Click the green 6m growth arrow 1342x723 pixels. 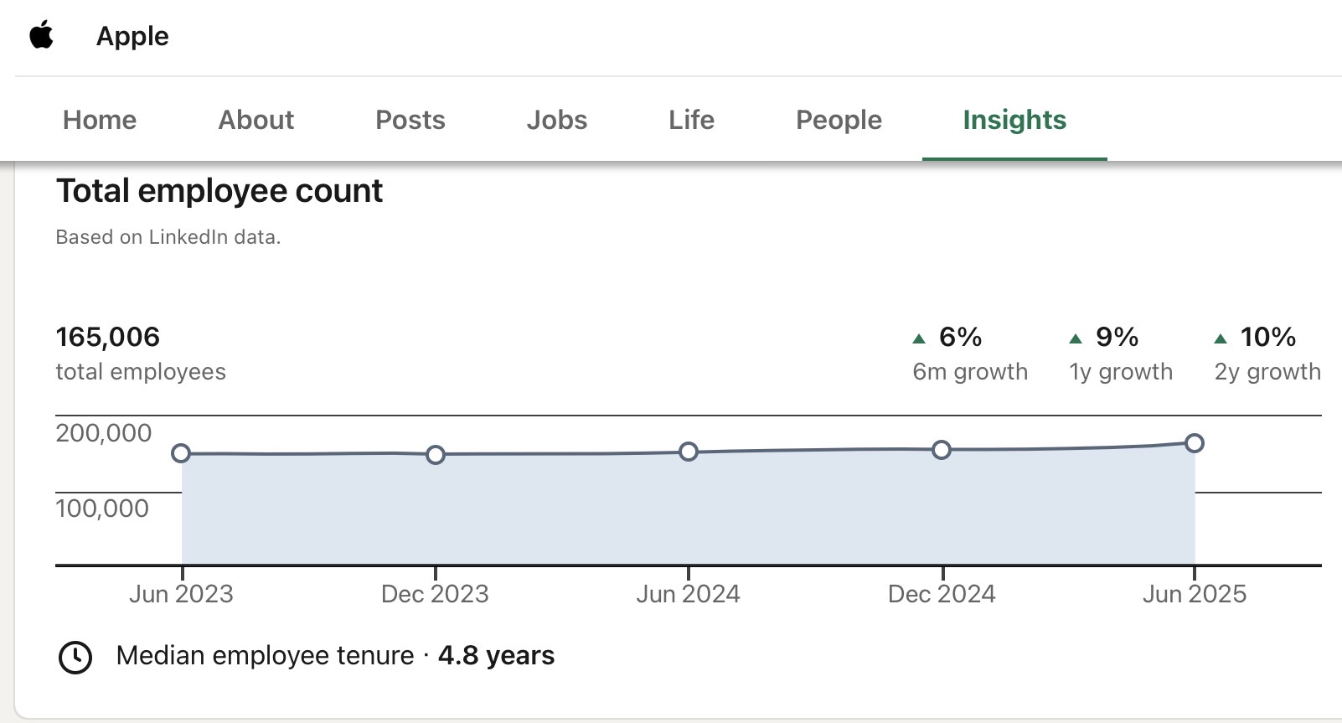coord(919,338)
